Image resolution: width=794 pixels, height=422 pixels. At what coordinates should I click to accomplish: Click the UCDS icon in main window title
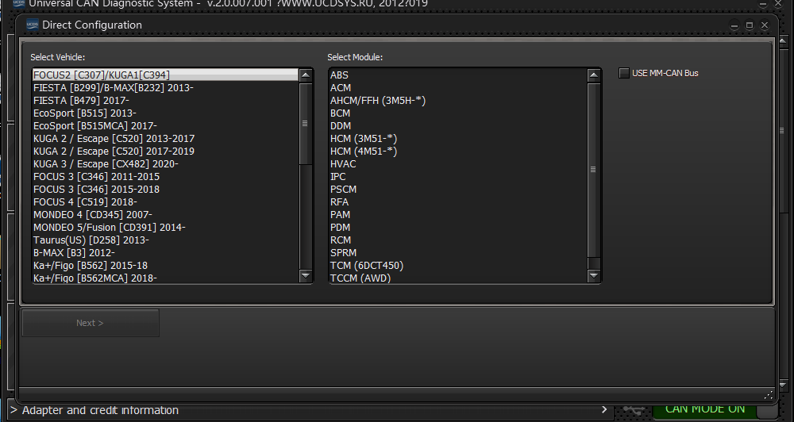pos(18,3)
